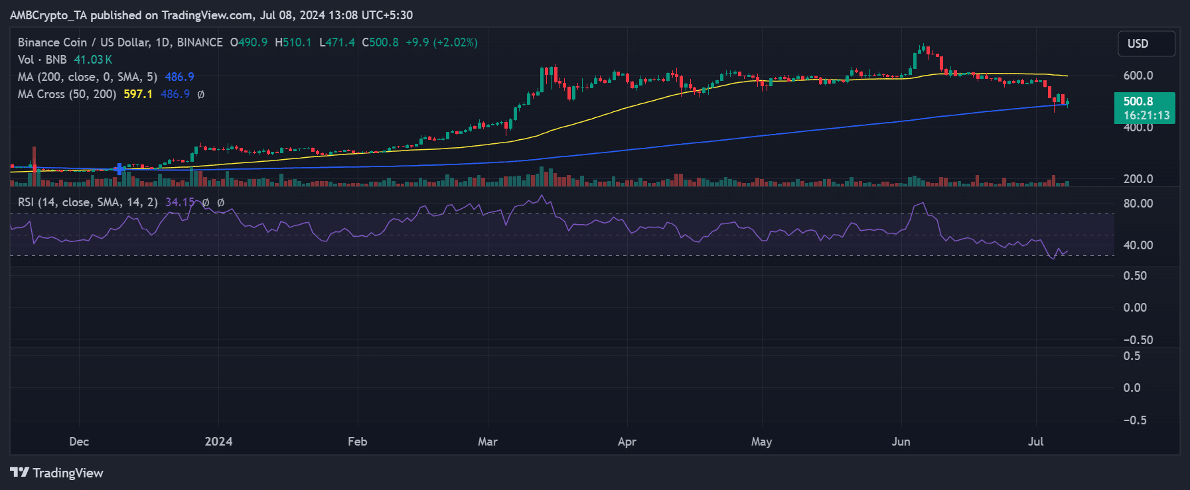Click the TradingView logo icon
Screen dimensions: 1190x490
tap(19, 472)
